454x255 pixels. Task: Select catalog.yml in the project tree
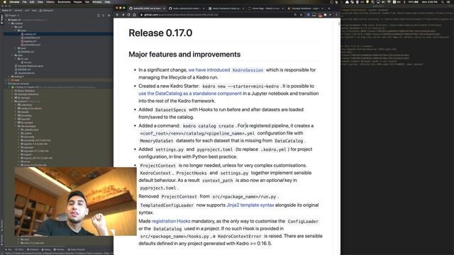point(30,34)
